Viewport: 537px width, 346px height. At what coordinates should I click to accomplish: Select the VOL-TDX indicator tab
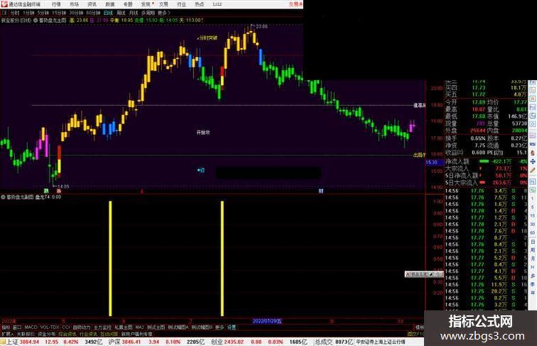[50, 327]
